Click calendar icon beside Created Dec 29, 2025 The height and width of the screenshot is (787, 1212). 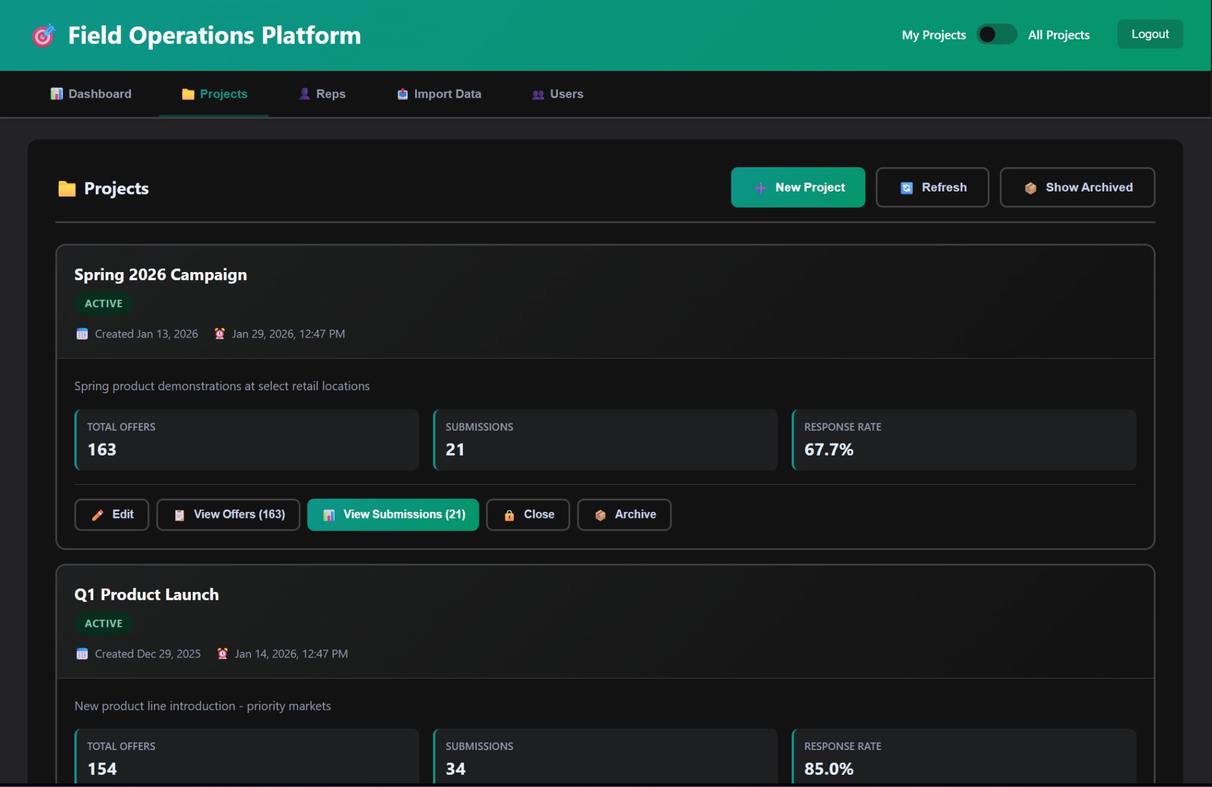pos(82,654)
